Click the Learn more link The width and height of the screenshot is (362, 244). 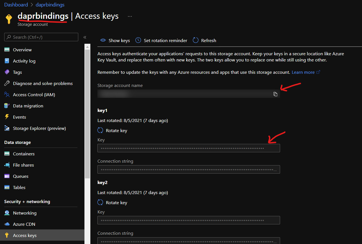(303, 72)
